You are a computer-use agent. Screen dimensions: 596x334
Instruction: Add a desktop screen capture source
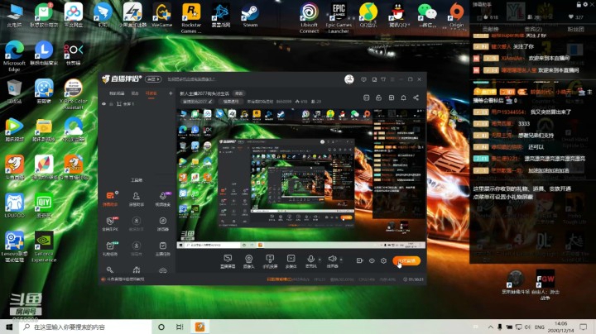click(x=228, y=261)
